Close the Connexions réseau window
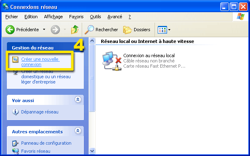The image size is (250, 156). [x=243, y=6]
